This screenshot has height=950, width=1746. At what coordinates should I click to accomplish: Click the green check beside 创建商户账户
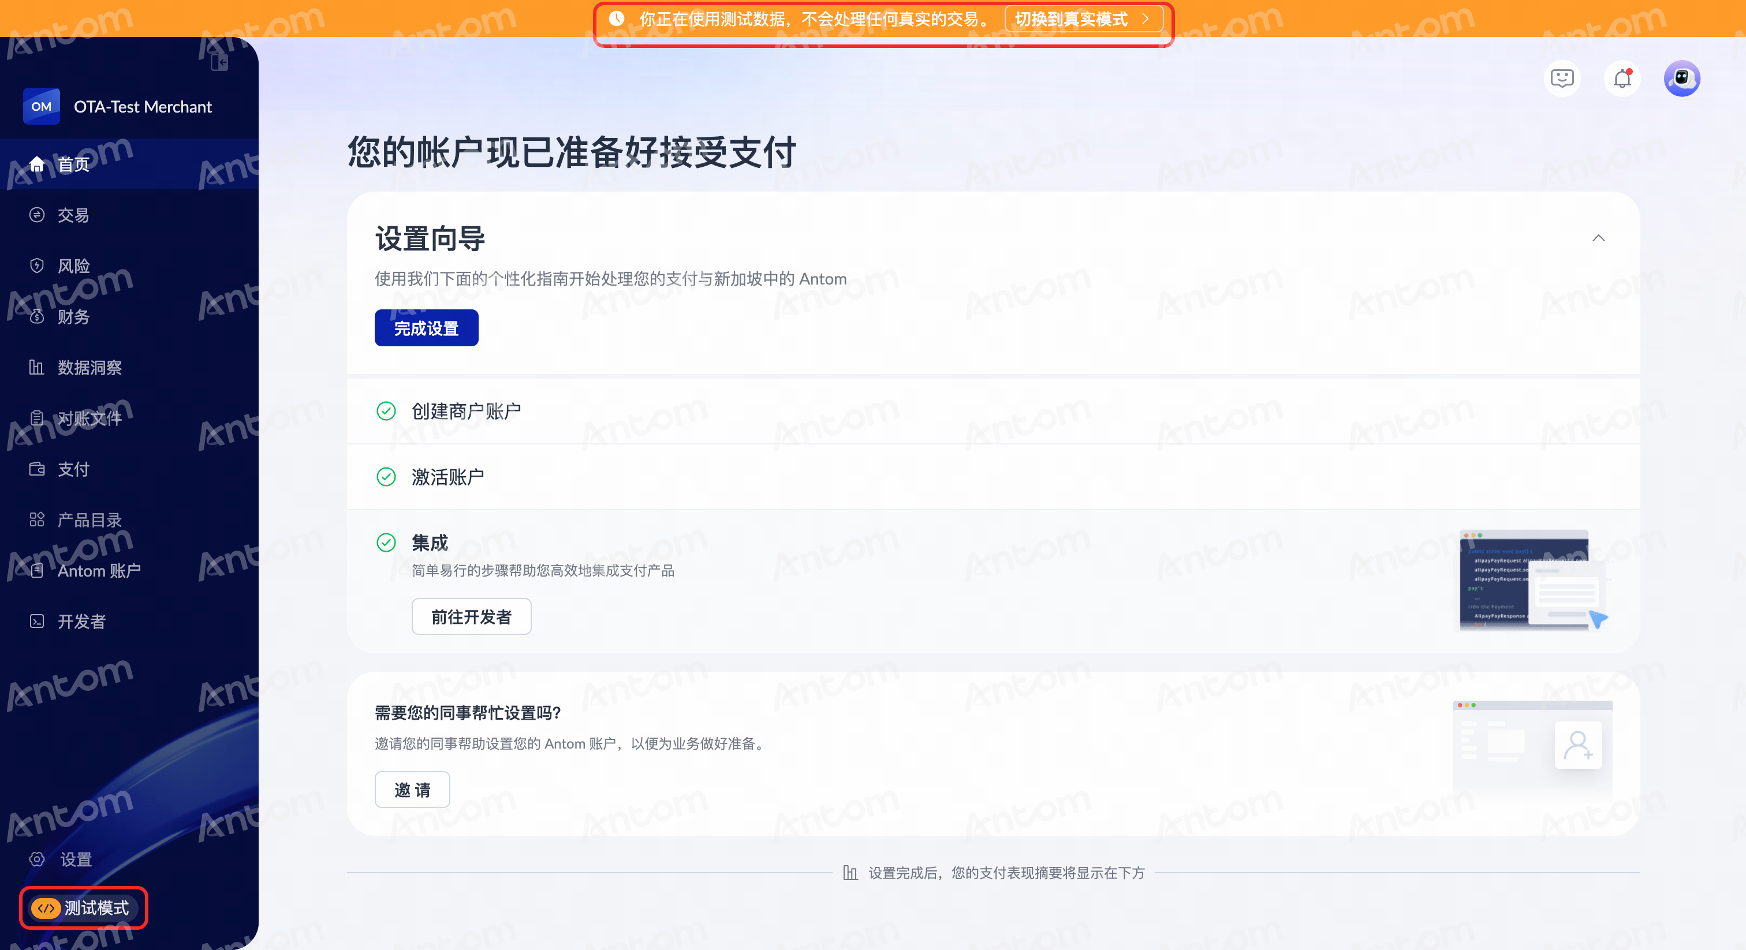386,412
